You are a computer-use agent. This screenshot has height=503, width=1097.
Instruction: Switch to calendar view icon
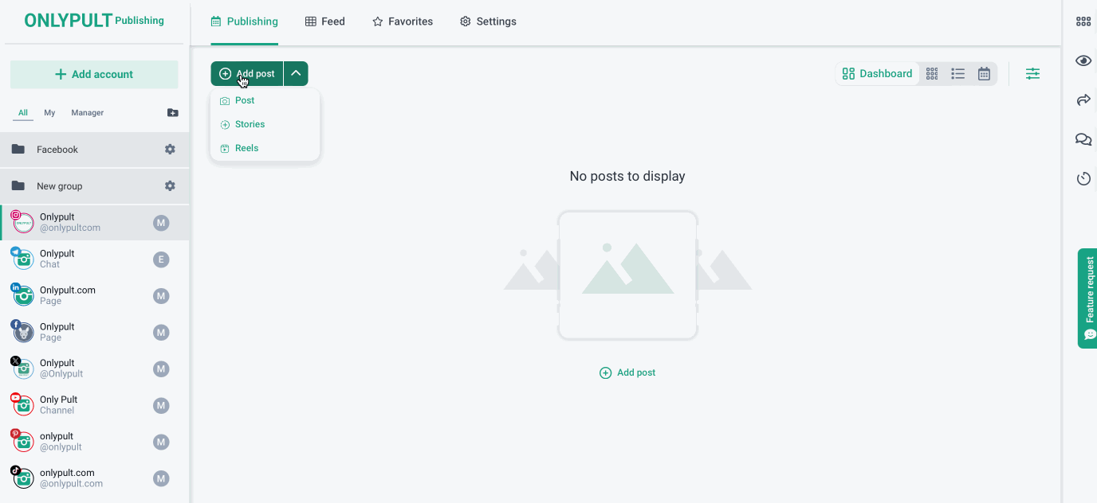tap(984, 74)
